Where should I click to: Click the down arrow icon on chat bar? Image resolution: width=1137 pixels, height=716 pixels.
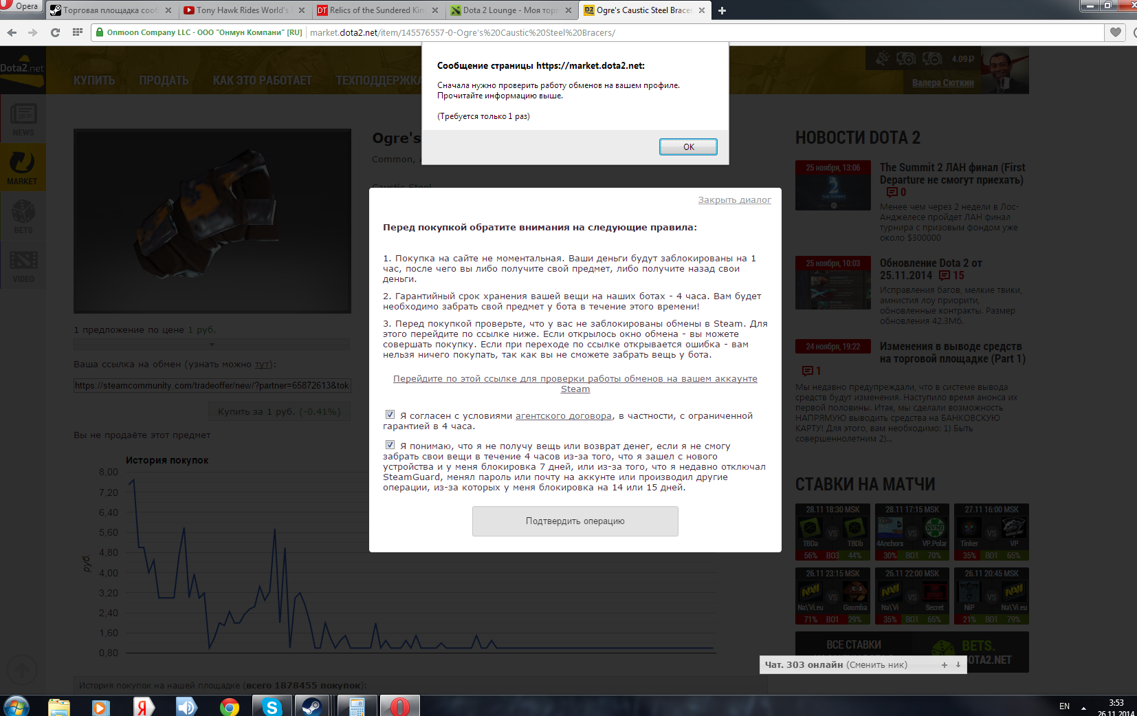pos(958,665)
